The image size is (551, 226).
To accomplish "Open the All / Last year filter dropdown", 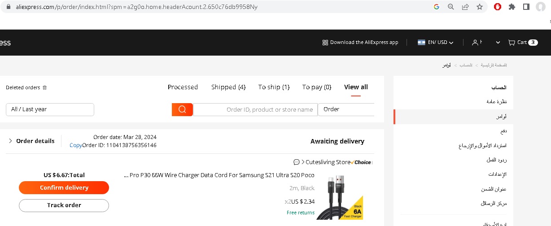I will pyautogui.click(x=50, y=109).
